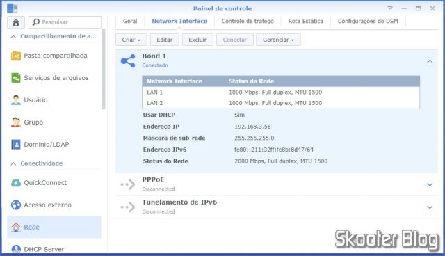Click the Tunelamento de IPv6 arrow icon
Screen dimensions: 445x256
[128, 207]
